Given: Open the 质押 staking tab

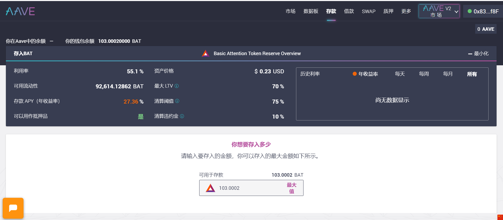Looking at the screenshot, I should pos(388,11).
